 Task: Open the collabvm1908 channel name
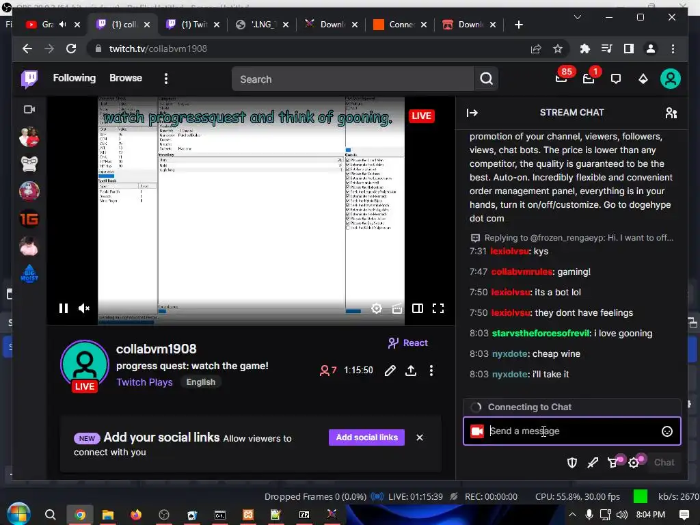tap(157, 349)
